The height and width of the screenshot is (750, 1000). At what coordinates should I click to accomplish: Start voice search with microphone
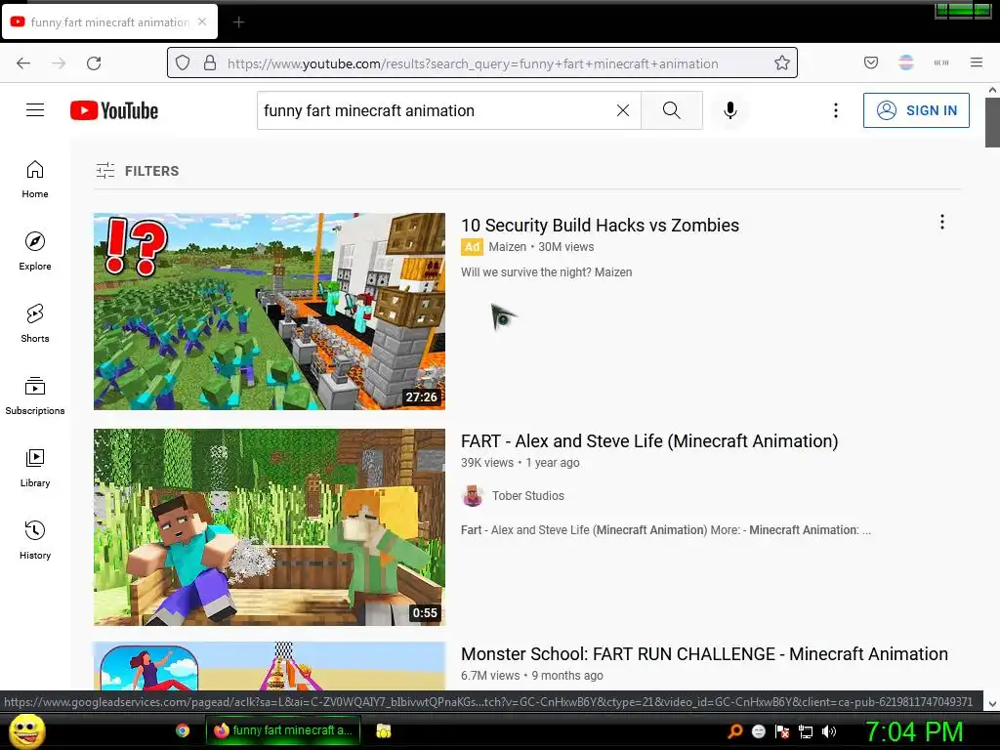click(x=730, y=110)
